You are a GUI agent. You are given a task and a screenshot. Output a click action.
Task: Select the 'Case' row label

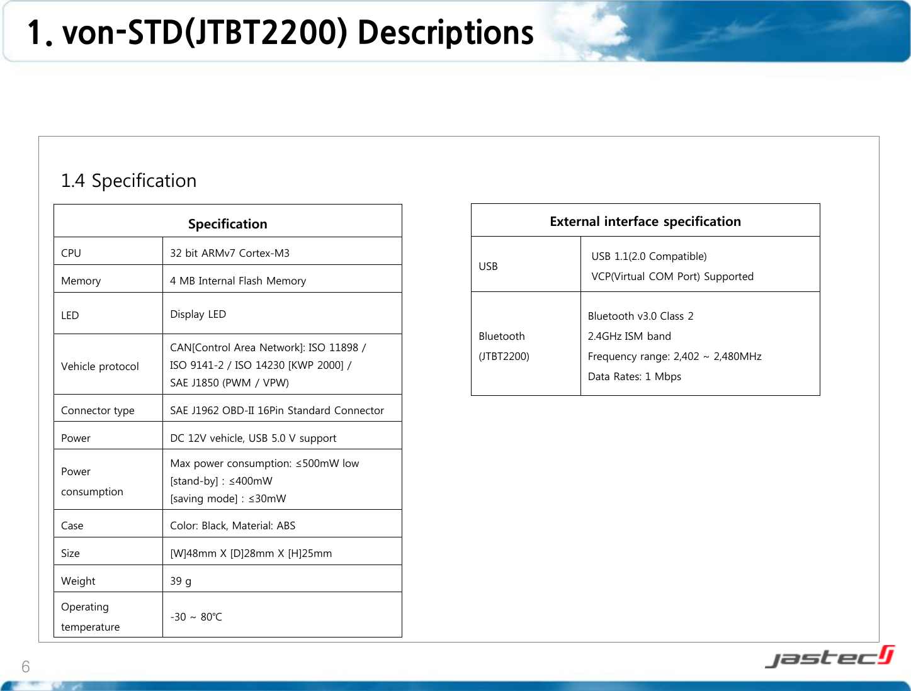[72, 525]
